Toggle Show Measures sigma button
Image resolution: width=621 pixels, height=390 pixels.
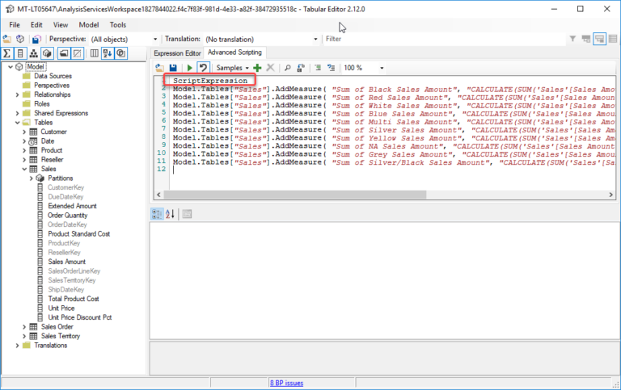tap(6, 53)
